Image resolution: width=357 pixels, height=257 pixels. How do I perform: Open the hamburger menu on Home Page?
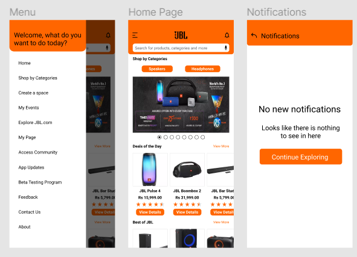(135, 35)
